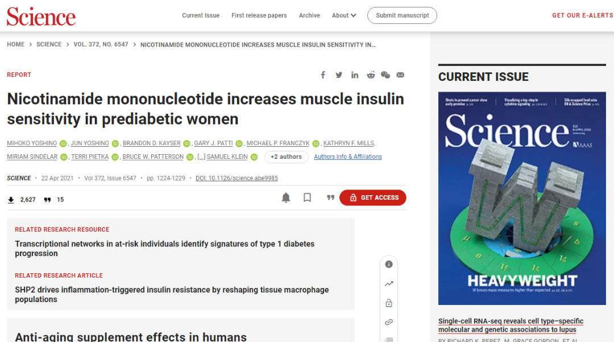
Task: Share the article on Facebook
Action: [323, 75]
